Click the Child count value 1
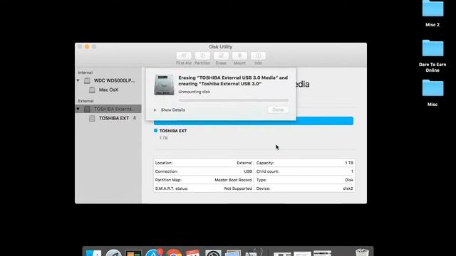Image resolution: width=456 pixels, height=256 pixels. pyautogui.click(x=352, y=171)
